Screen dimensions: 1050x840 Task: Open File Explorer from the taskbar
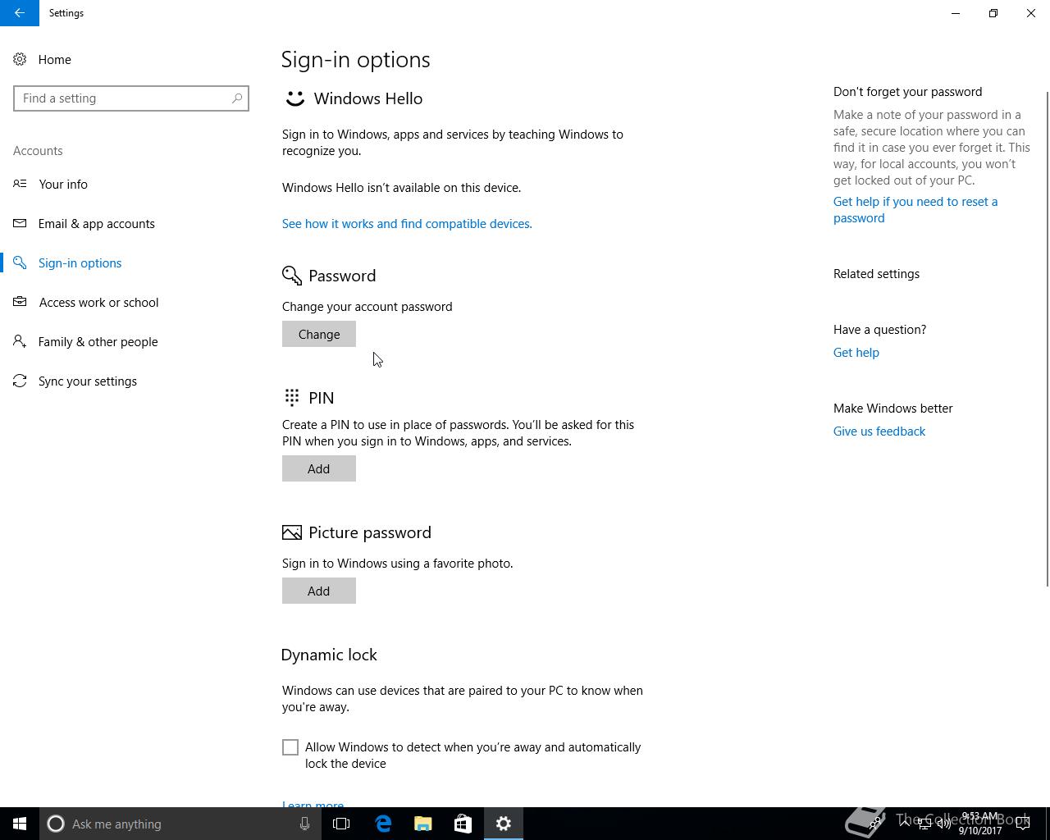(x=423, y=824)
